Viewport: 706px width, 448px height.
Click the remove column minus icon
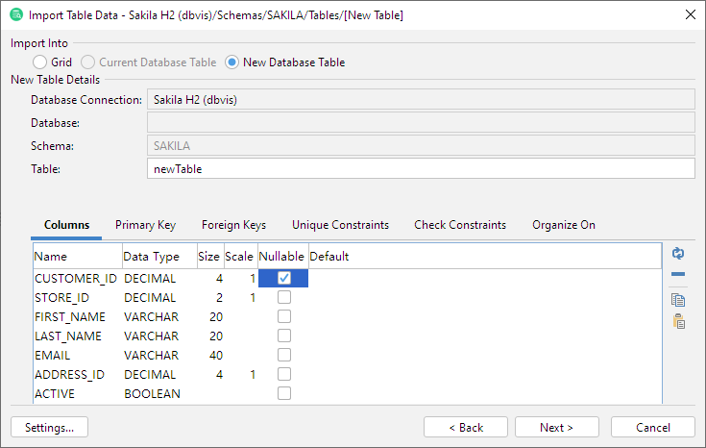tap(678, 275)
